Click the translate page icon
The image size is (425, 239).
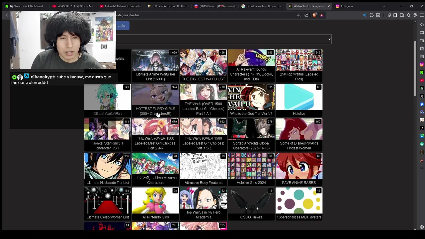299,15
